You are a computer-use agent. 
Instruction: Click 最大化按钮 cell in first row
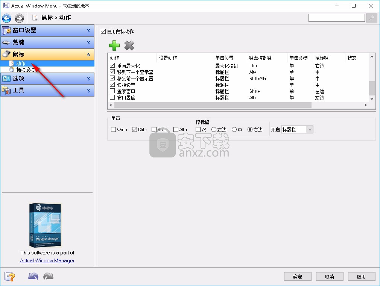pos(226,66)
